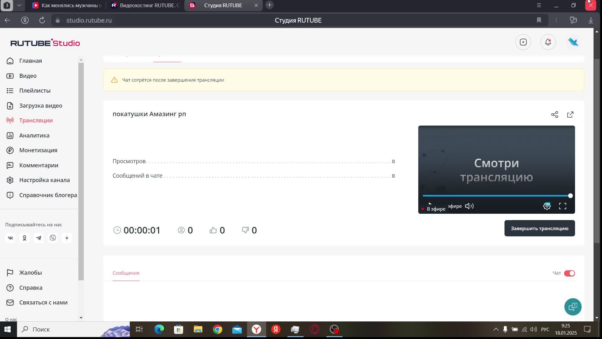Open the notifications bell
Image resolution: width=602 pixels, height=339 pixels.
click(x=548, y=42)
